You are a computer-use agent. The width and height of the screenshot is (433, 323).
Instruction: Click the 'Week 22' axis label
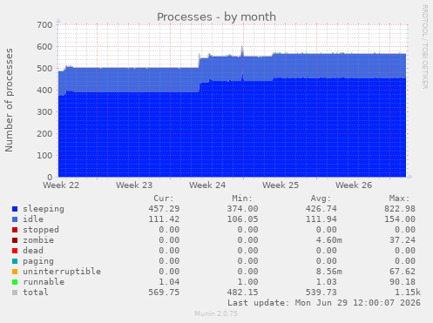pos(61,185)
